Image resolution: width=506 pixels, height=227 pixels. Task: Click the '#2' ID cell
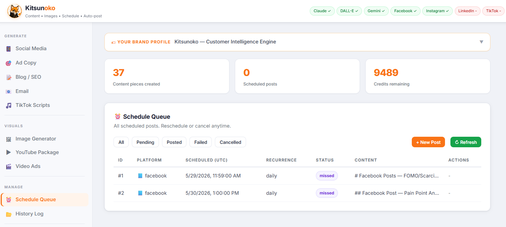pos(121,193)
